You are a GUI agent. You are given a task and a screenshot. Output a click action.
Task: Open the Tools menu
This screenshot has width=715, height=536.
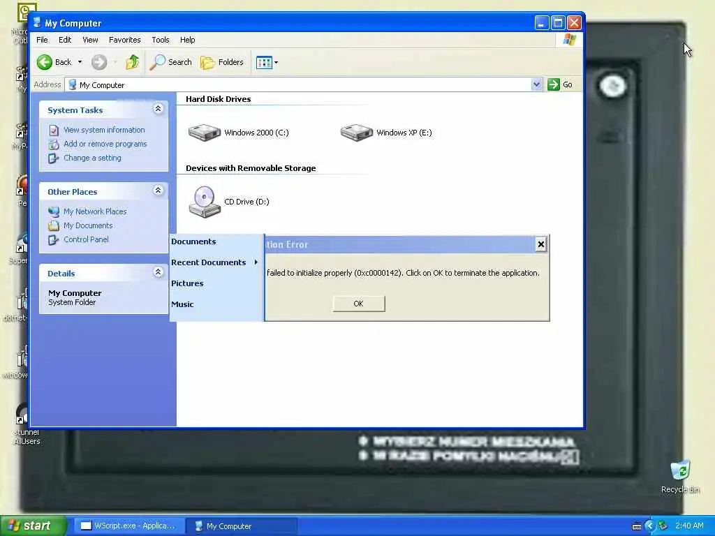coord(161,40)
